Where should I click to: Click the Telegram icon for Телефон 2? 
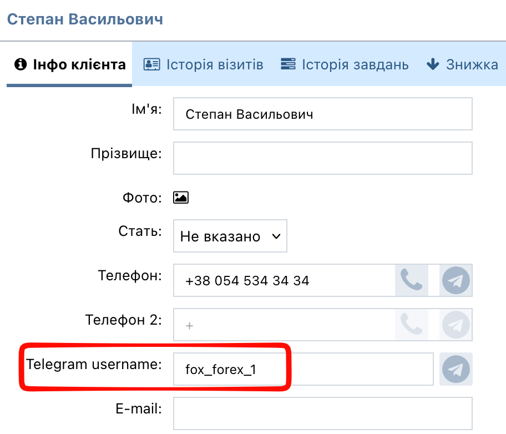[456, 325]
